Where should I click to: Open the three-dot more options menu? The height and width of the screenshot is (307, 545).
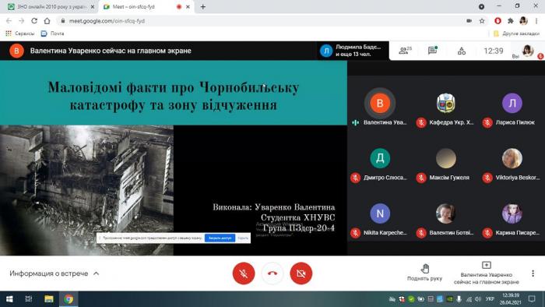(533, 273)
